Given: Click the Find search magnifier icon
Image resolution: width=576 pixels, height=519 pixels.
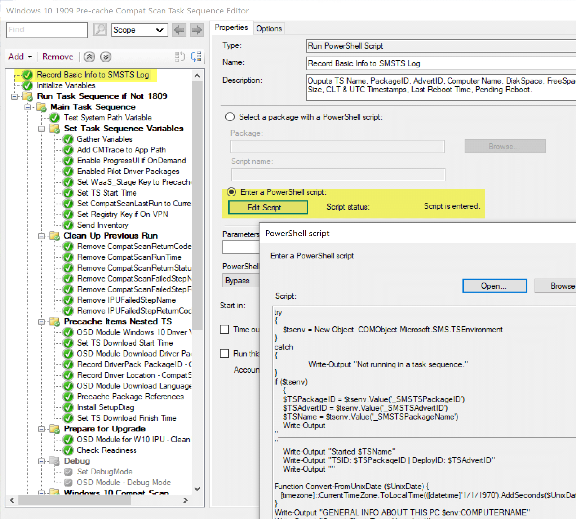Looking at the screenshot, I should click(100, 30).
